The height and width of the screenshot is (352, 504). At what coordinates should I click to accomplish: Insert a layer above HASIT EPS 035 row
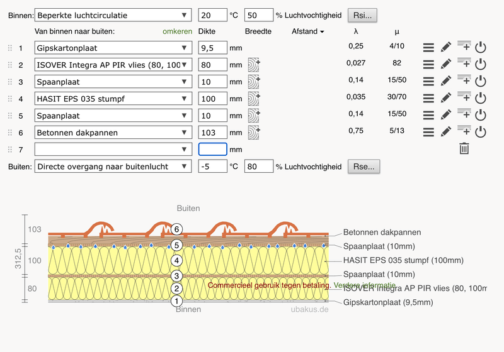(x=464, y=97)
